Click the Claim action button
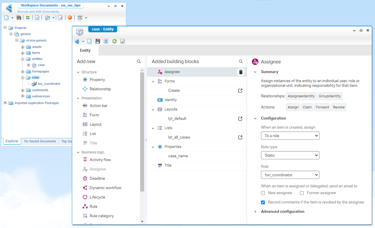The width and height of the screenshot is (375, 228). [307, 107]
